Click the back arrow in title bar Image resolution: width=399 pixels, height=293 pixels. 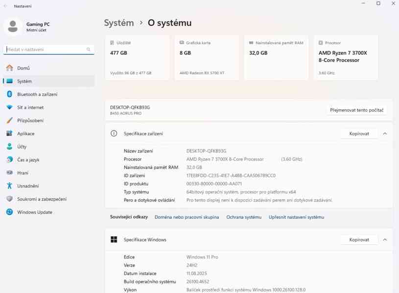(x=5, y=6)
